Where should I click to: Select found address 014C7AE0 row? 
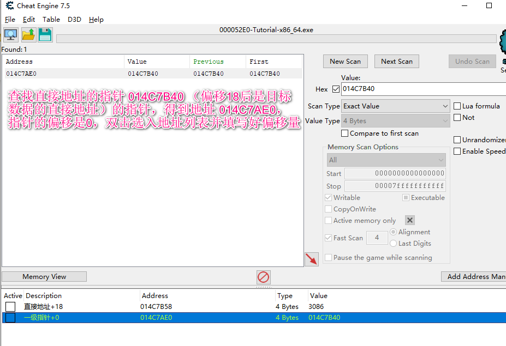[x=152, y=74]
